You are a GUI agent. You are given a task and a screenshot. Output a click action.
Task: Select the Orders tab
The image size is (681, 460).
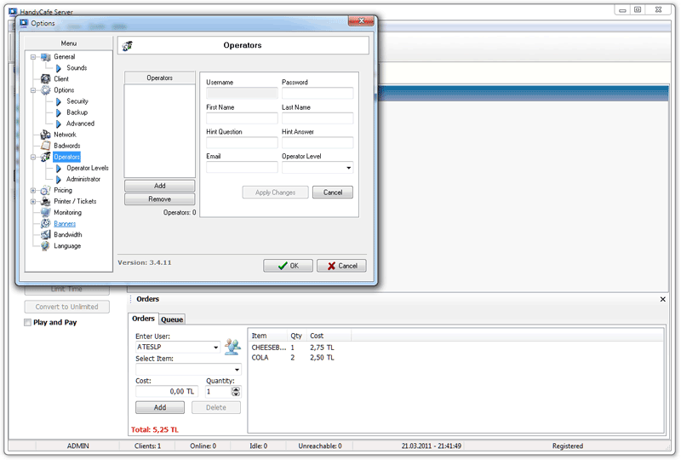pos(143,319)
